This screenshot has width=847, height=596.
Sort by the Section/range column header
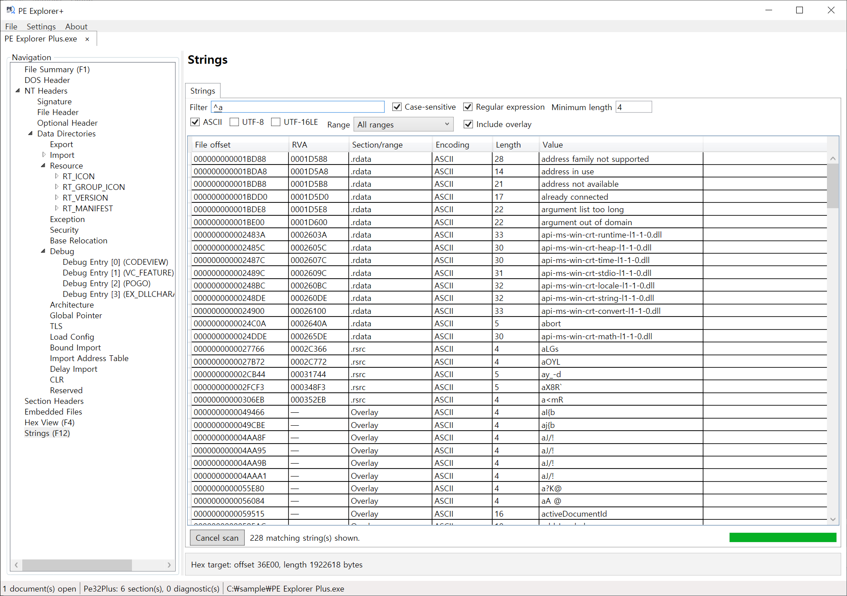pyautogui.click(x=390, y=145)
